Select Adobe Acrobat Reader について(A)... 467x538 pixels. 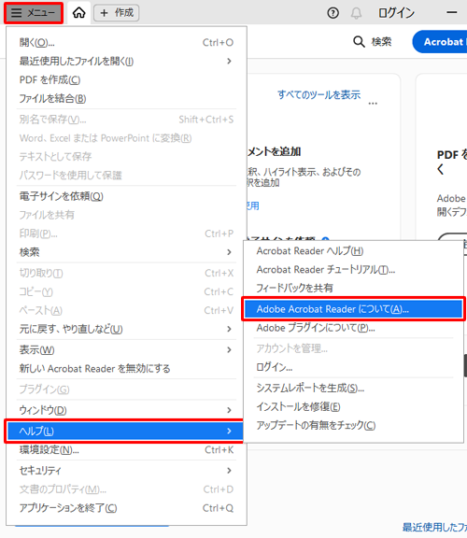click(x=353, y=309)
